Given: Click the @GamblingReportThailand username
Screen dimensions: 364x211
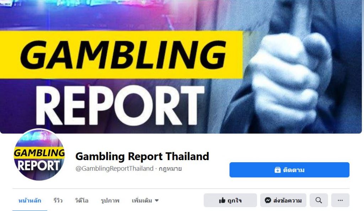Looking at the screenshot, I should [114, 168].
